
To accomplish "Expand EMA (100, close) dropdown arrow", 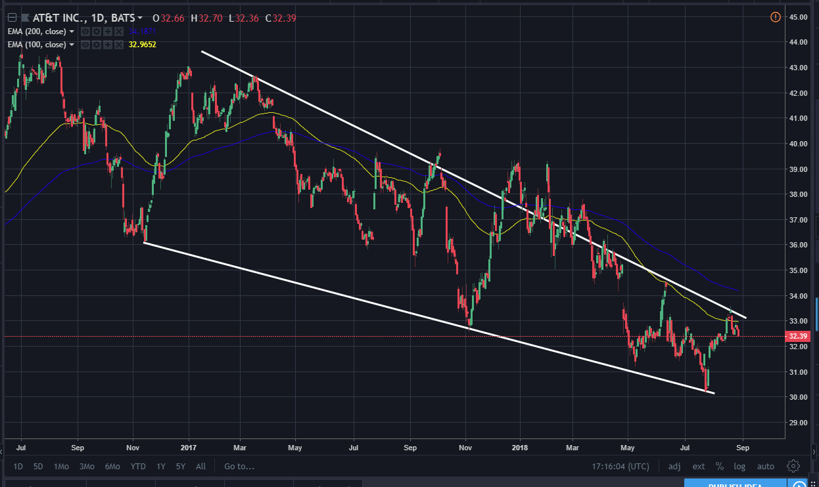I will pyautogui.click(x=72, y=45).
